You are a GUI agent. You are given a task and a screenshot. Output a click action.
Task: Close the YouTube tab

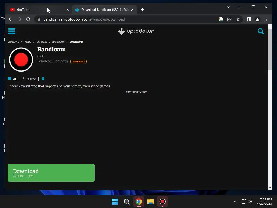(67, 10)
